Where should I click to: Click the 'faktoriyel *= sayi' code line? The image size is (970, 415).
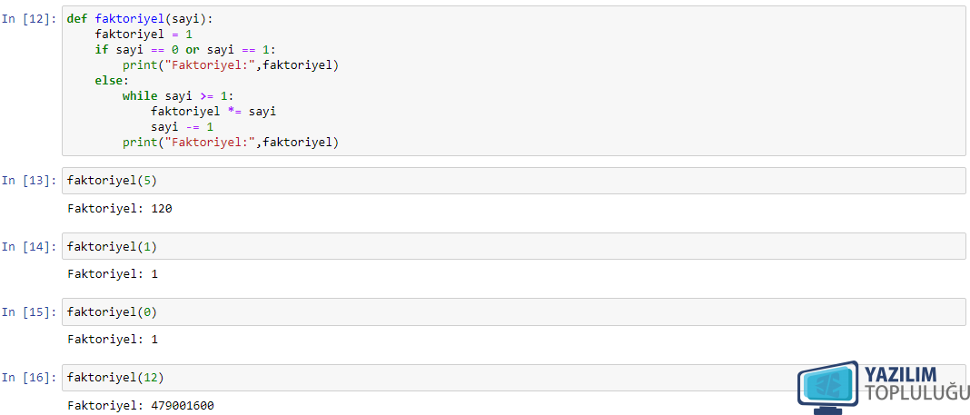coord(213,112)
